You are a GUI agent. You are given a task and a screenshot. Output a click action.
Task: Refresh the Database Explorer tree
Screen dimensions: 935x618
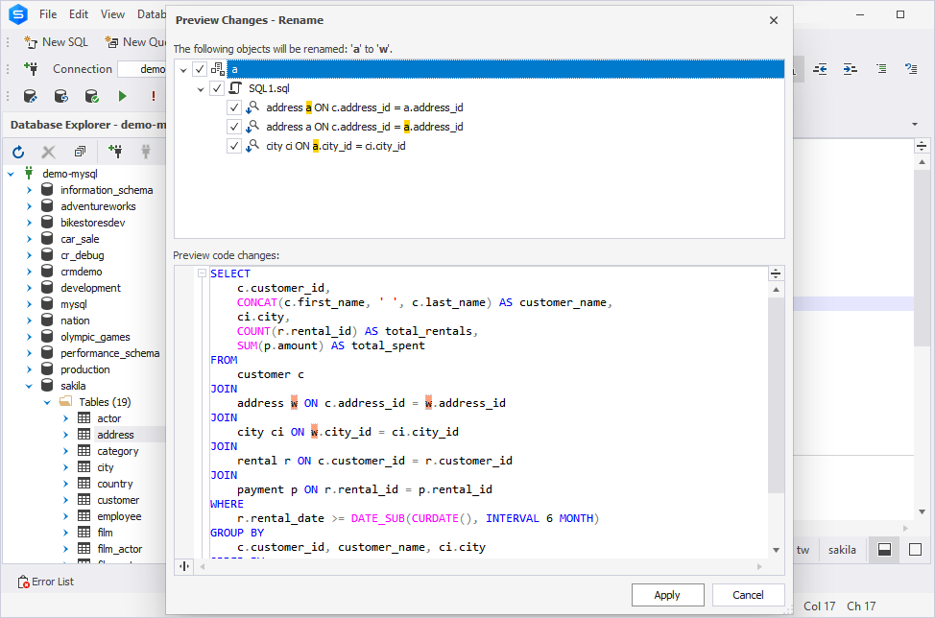point(18,152)
